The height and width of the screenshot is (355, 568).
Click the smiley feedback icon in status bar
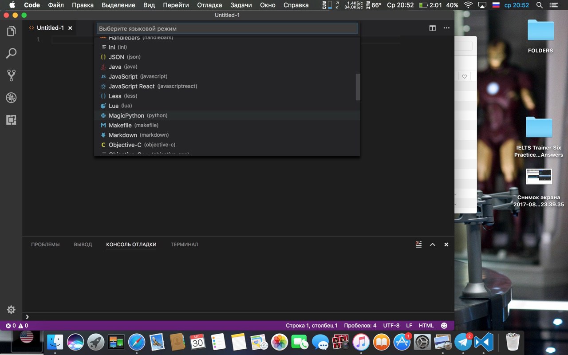point(444,325)
